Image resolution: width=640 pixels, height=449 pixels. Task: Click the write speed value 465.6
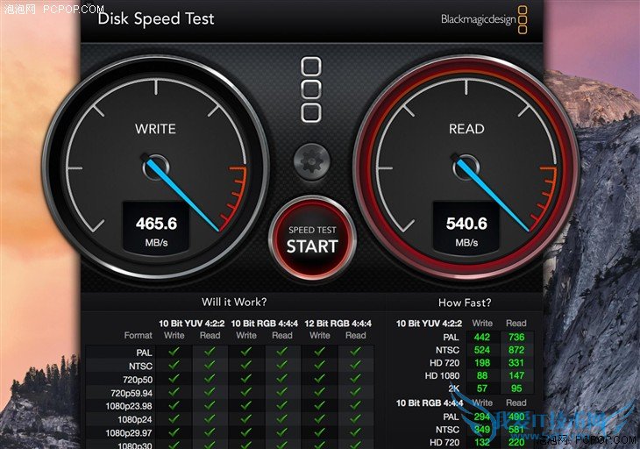tap(157, 224)
